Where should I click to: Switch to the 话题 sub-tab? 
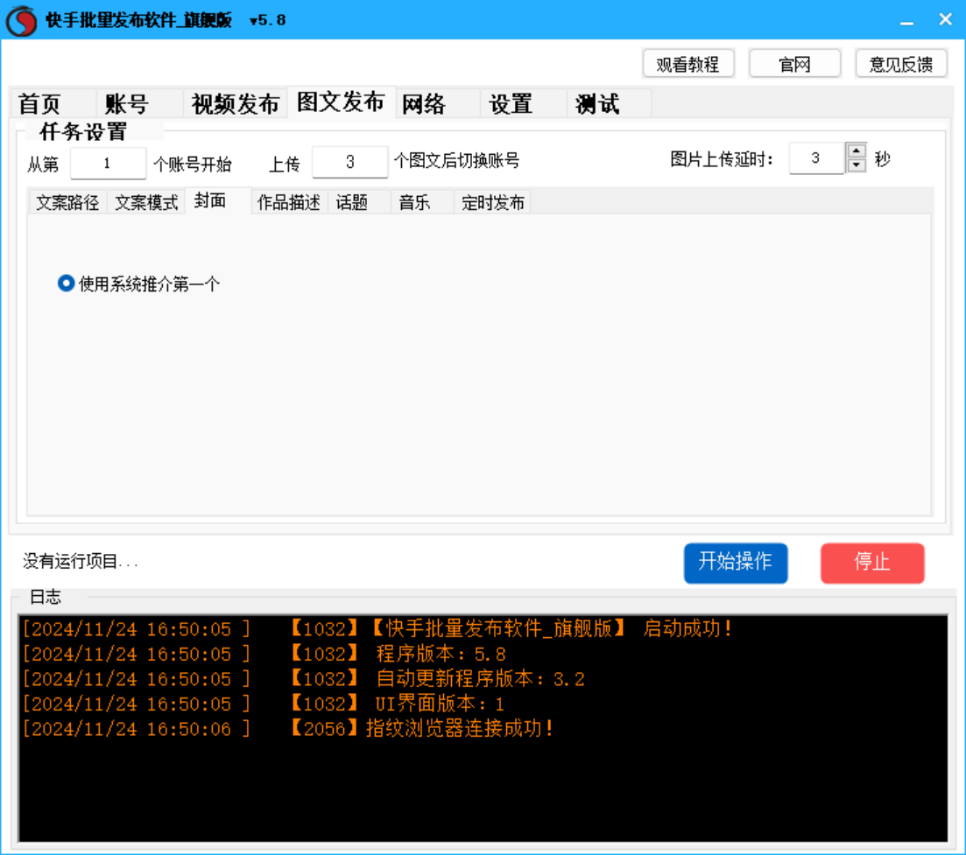pyautogui.click(x=359, y=202)
